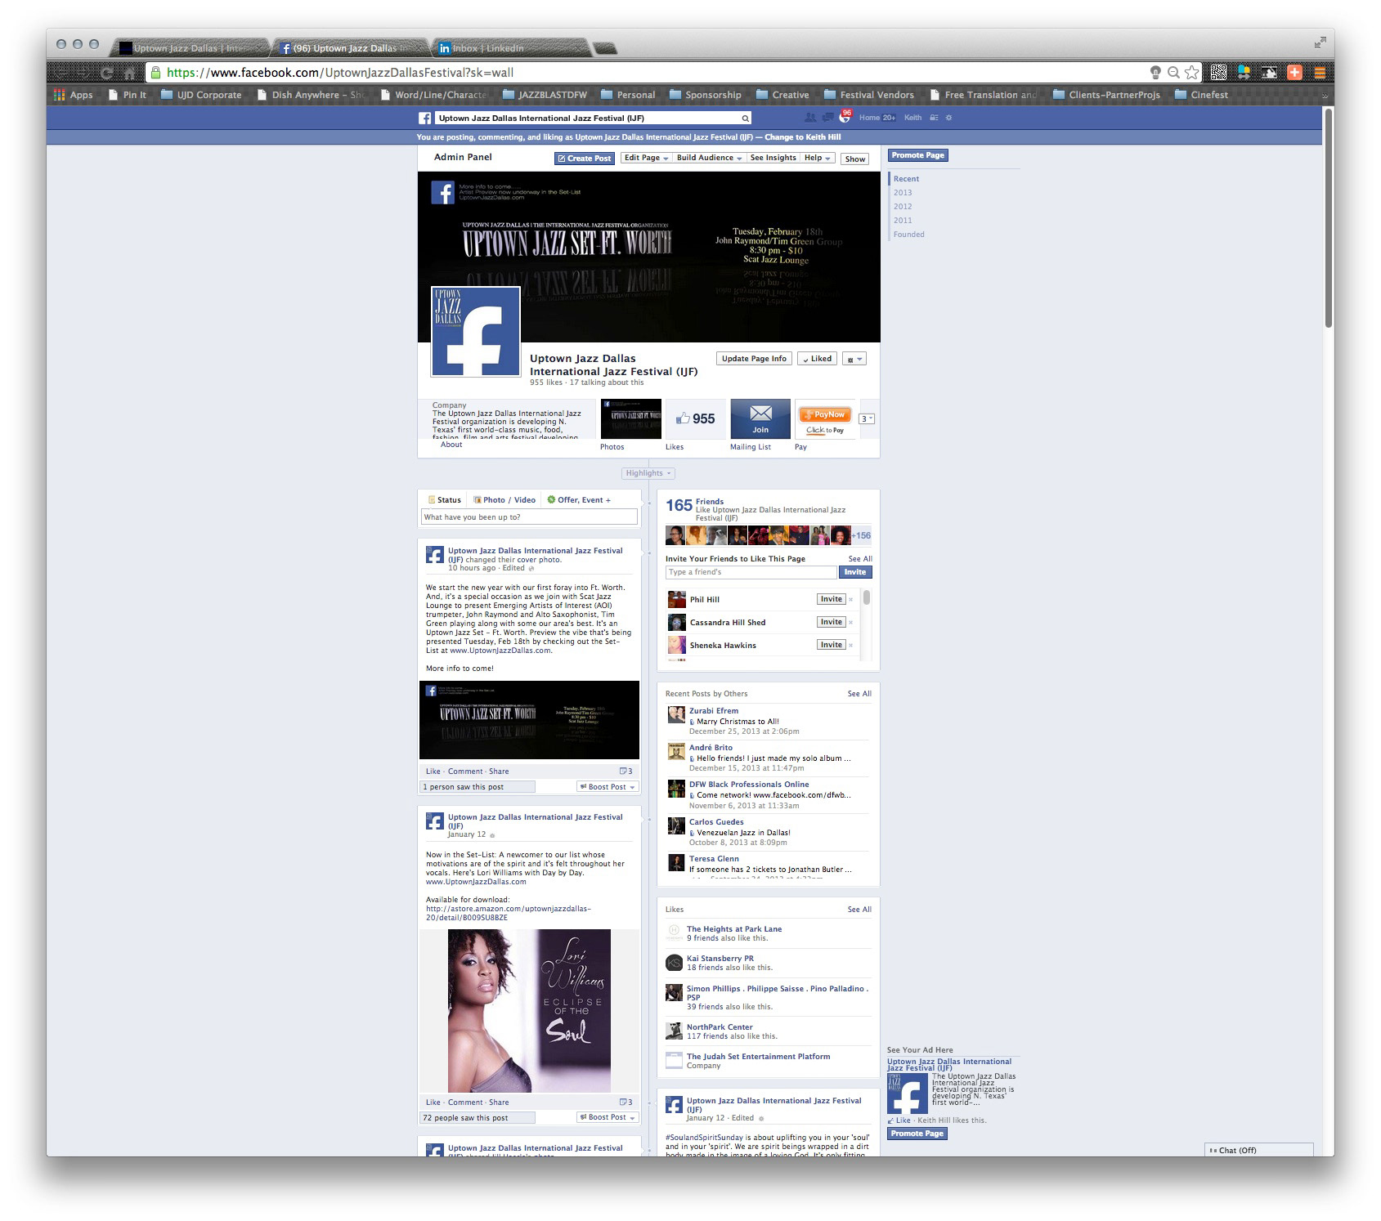Reload the page with the refresh icon
This screenshot has width=1381, height=1221.
tap(106, 73)
